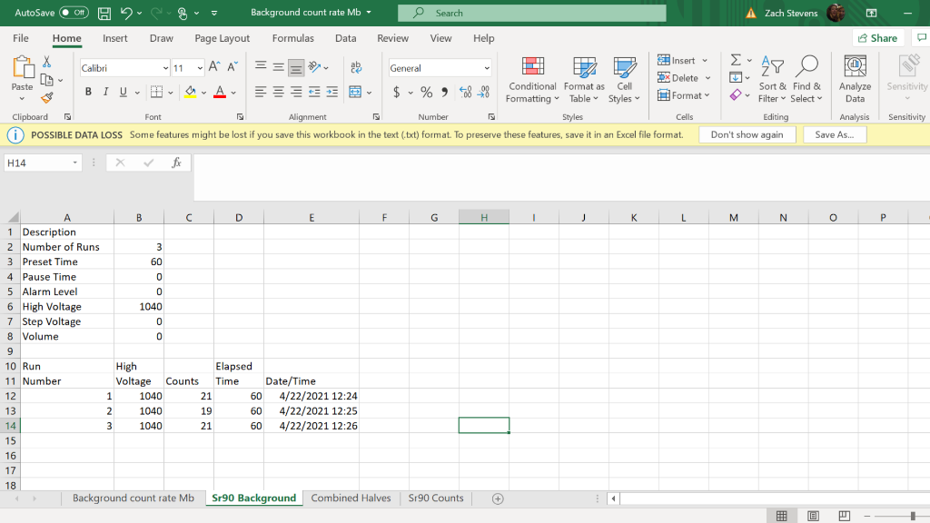Viewport: 930px width, 523px height.
Task: Click the Cut scissors icon
Action: click(47, 62)
